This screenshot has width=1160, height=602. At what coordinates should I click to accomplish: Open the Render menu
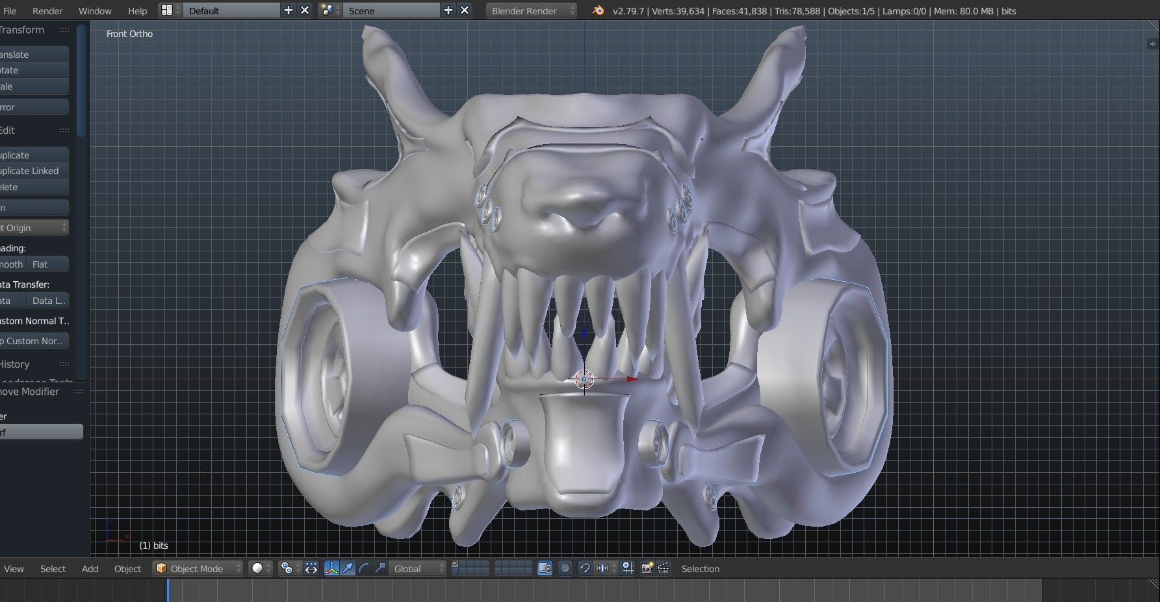[47, 11]
